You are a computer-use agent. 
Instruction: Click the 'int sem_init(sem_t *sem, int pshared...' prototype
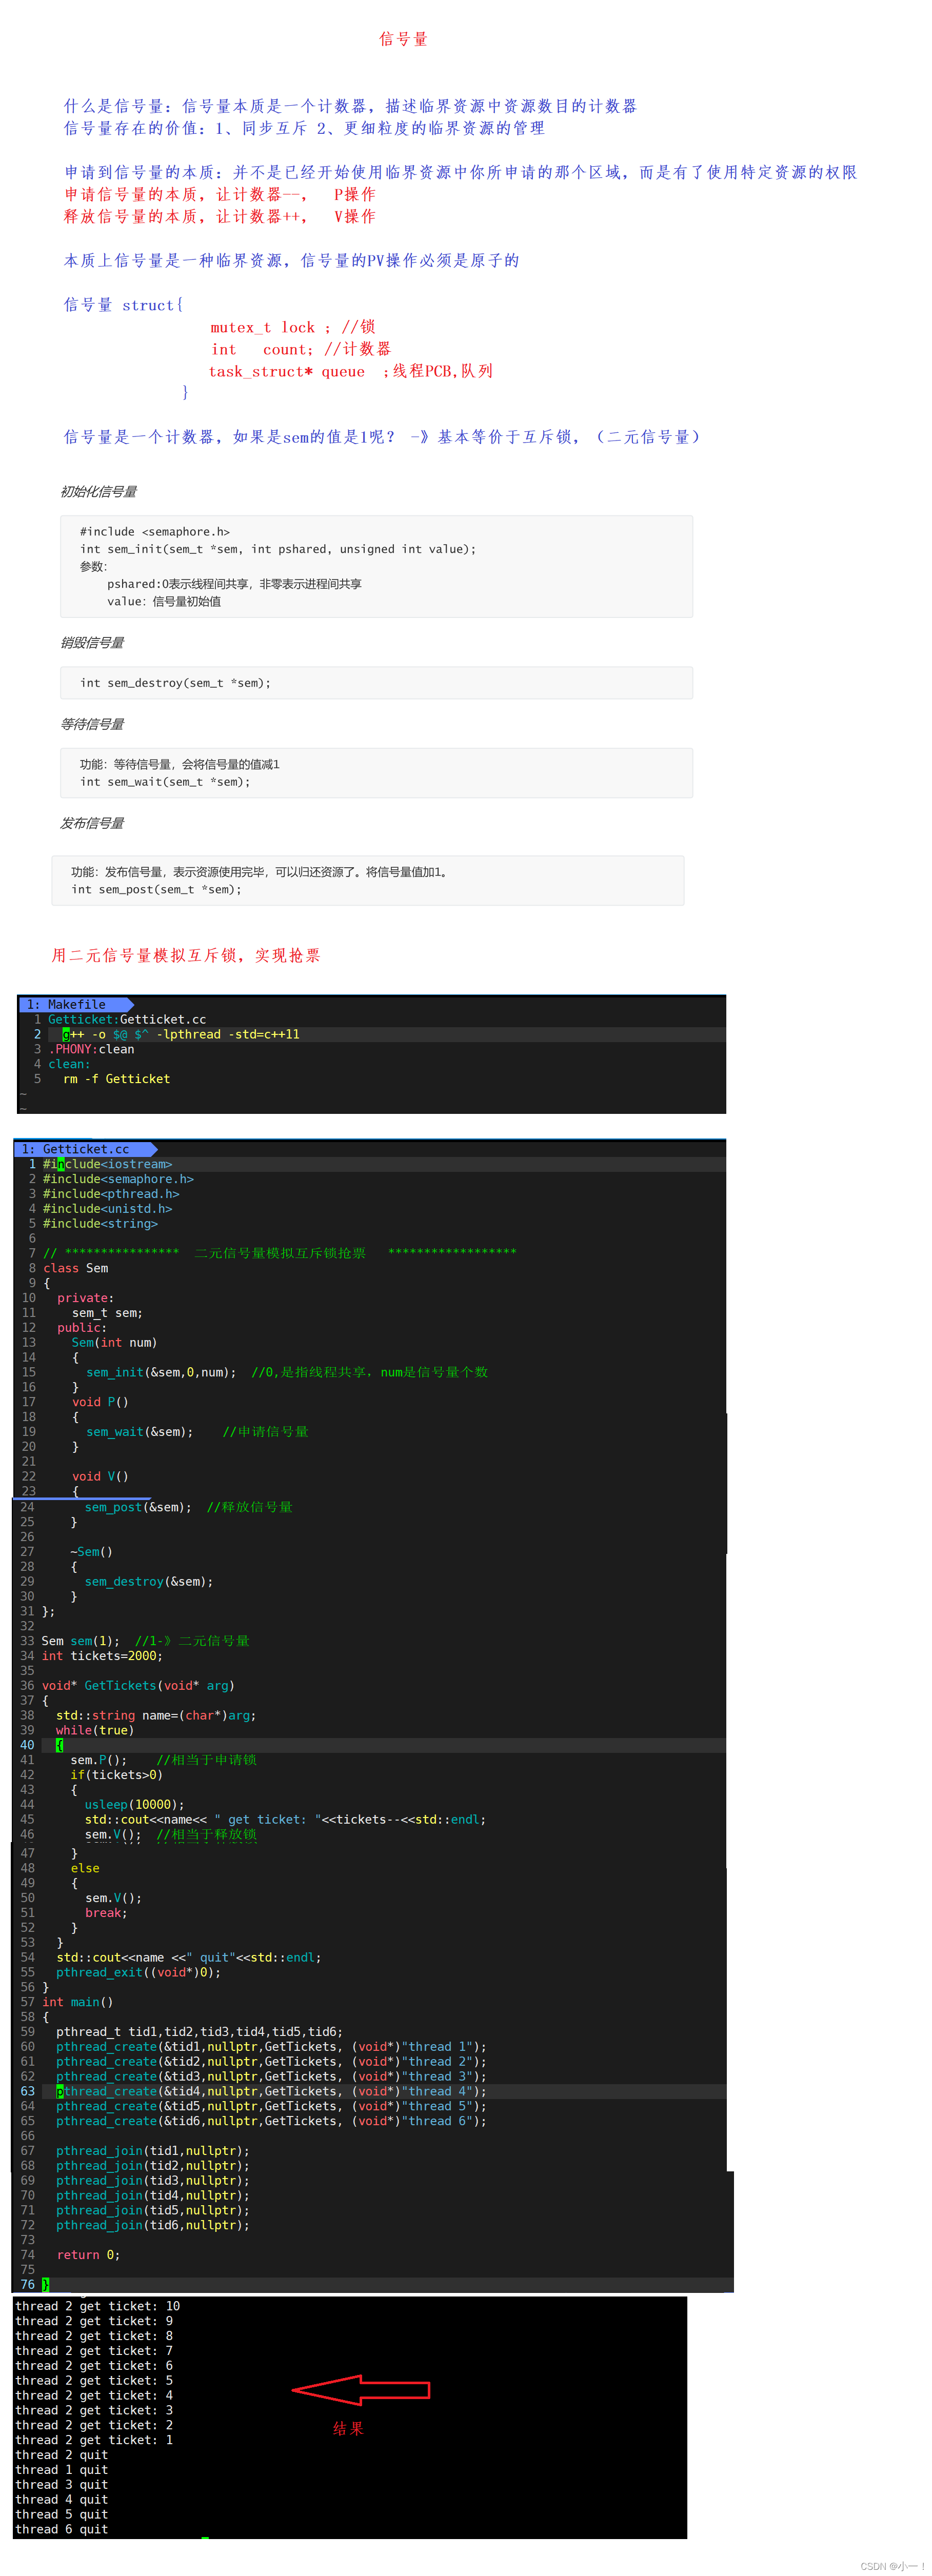click(x=278, y=549)
